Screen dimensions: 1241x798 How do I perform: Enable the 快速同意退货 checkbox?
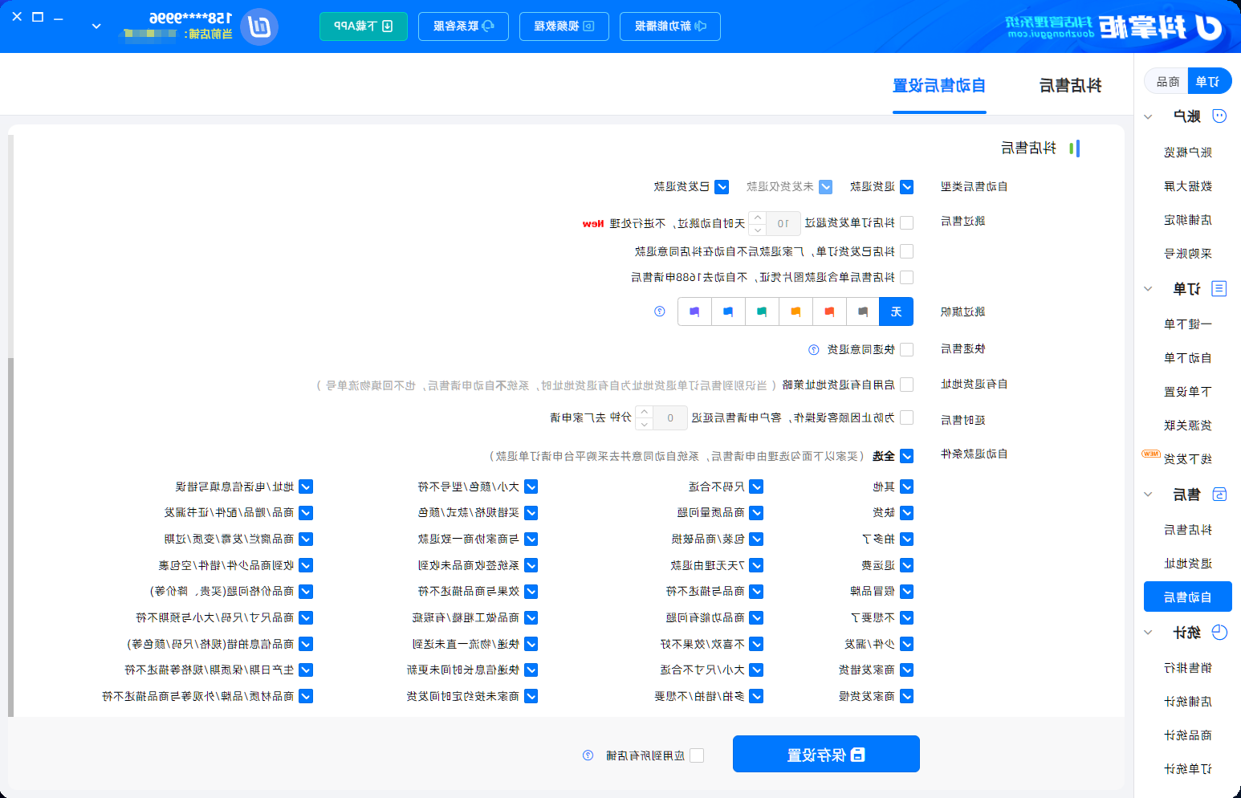[907, 349]
